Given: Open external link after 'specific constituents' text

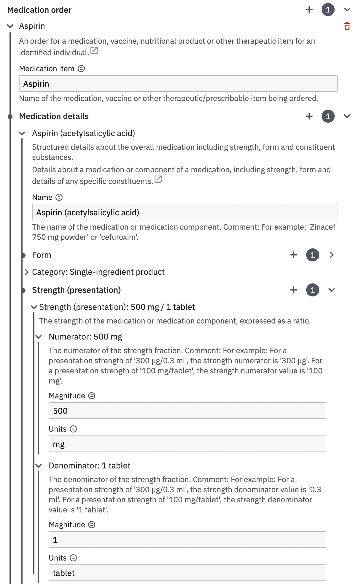Looking at the screenshot, I should click(x=158, y=179).
